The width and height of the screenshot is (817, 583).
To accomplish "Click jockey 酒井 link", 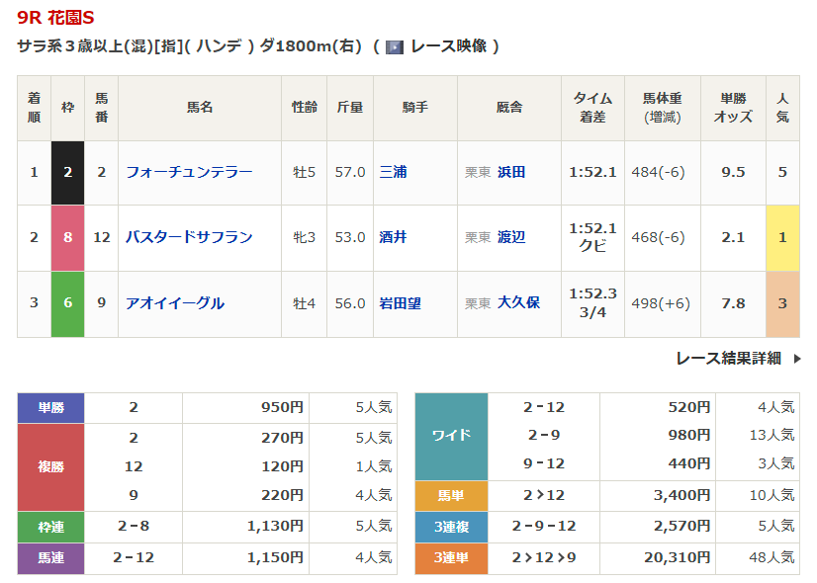I will (x=394, y=237).
